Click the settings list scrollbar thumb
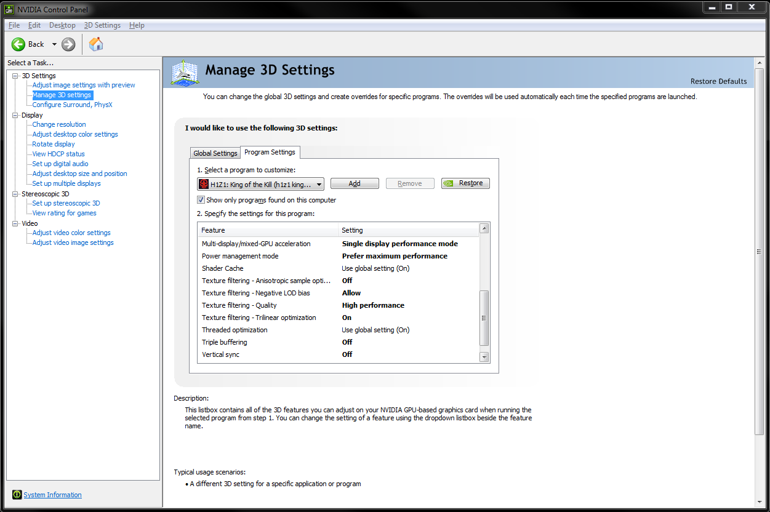770x512 pixels. pyautogui.click(x=484, y=318)
